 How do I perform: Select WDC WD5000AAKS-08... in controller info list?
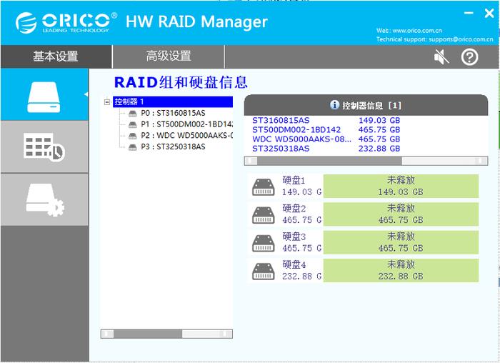[301, 139]
